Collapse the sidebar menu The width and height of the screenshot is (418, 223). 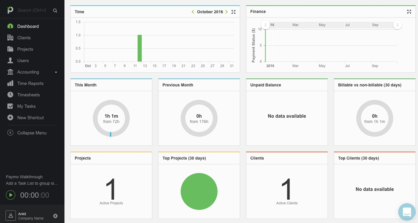tap(31, 133)
